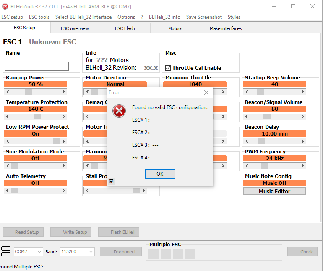Screen dimensions: 323x271
Task: Click Temperature Protection slider thumb
Action: click(x=37, y=116)
